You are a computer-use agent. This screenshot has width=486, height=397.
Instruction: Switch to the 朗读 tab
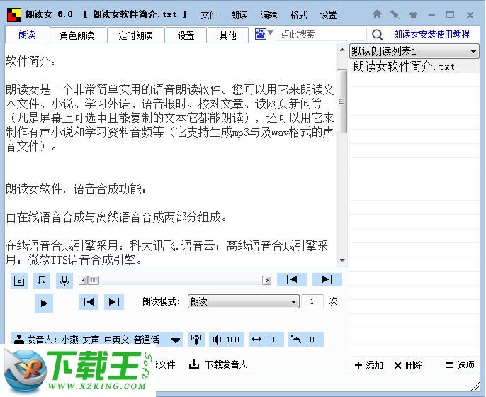(27, 35)
